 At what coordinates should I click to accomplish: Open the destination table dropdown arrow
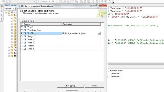coord(99,33)
